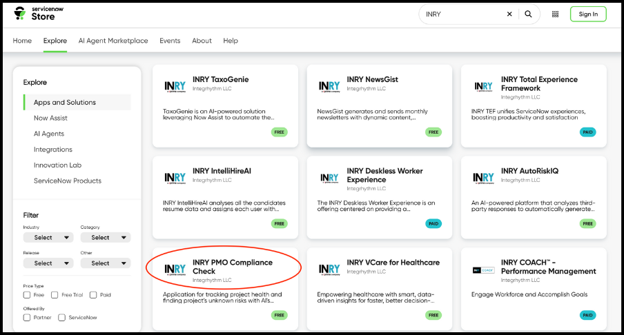Click the ServiceNow Store logo

(x=39, y=14)
